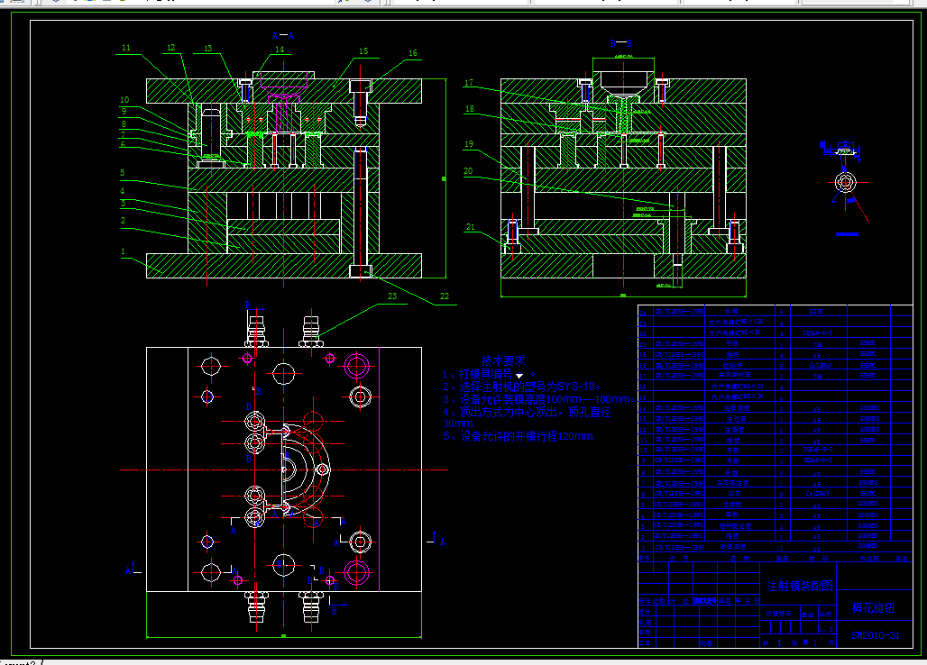
Task: Pick leader callout 21 beside the B-B view
Action: coord(471,227)
